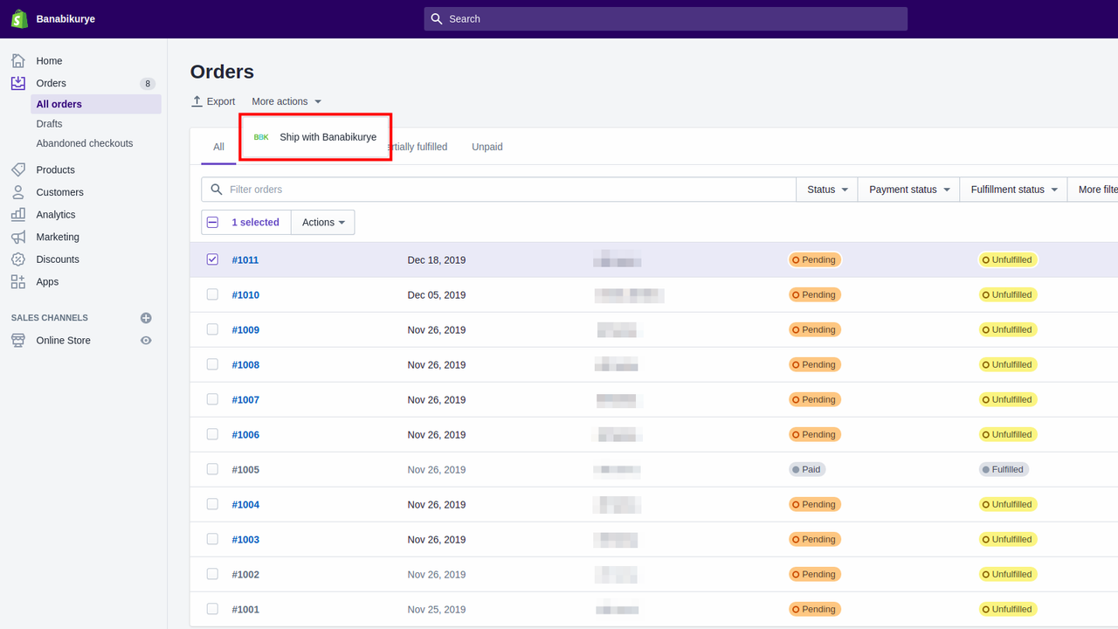Open the Status filter dropdown

tap(825, 189)
